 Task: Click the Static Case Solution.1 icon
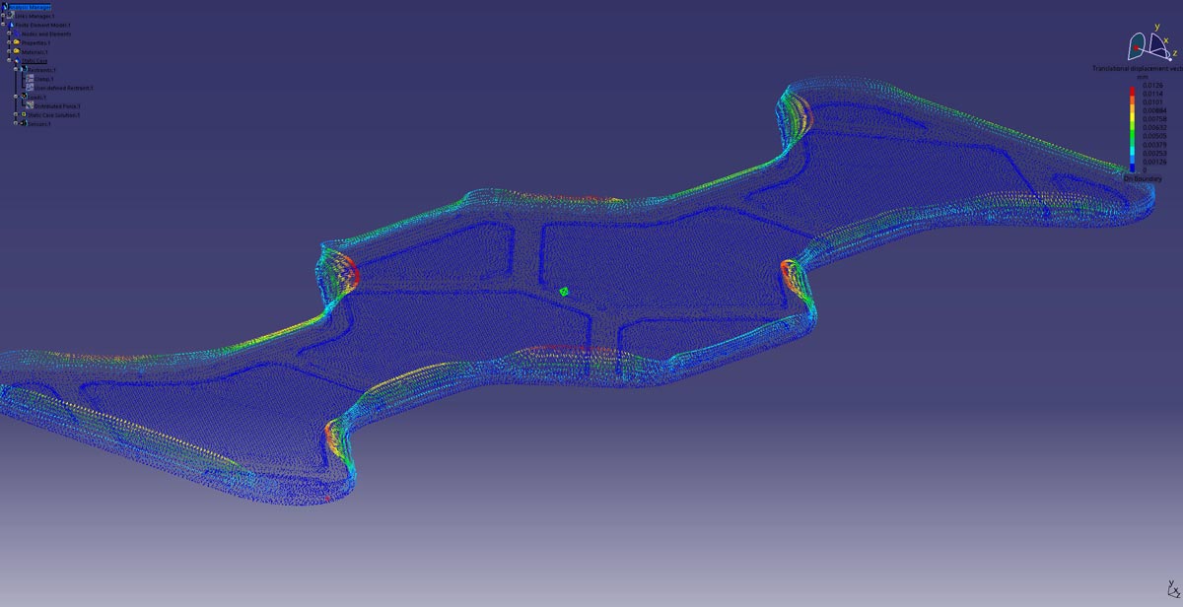[x=24, y=114]
